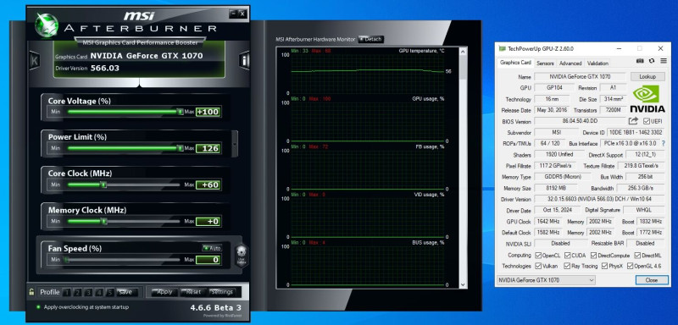Select profile slot 2

coord(77,293)
